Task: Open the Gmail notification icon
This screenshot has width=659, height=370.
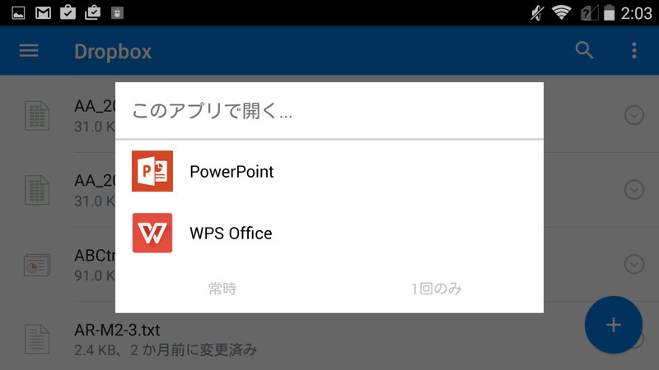Action: 43,13
